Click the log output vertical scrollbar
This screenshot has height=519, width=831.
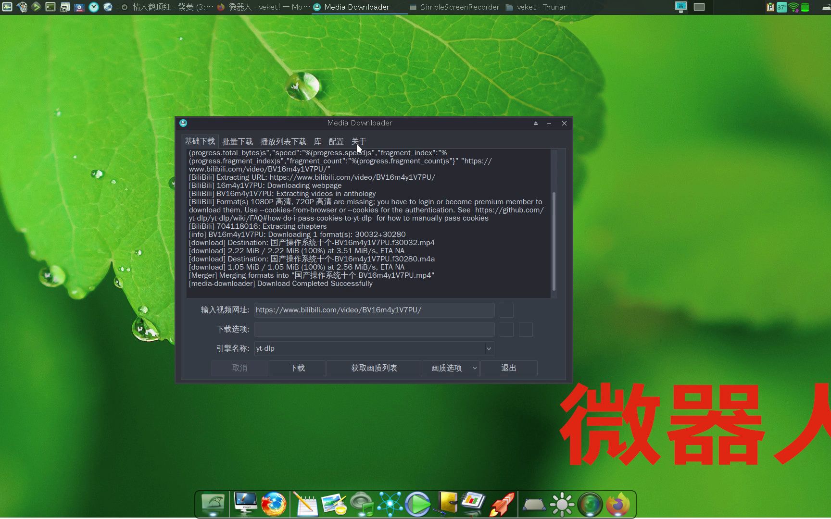(x=554, y=241)
